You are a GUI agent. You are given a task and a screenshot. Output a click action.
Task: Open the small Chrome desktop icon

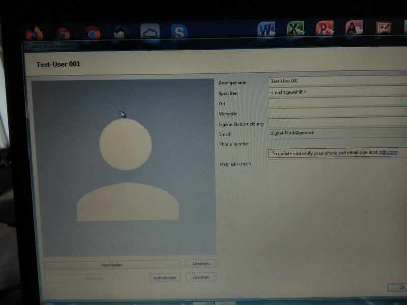point(63,34)
